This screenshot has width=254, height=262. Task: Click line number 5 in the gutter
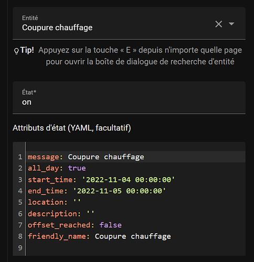point(20,202)
